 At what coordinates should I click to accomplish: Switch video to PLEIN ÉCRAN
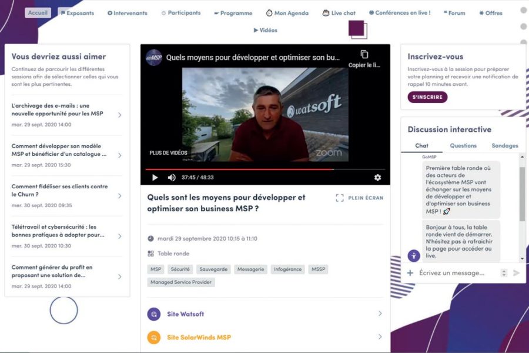(x=360, y=198)
